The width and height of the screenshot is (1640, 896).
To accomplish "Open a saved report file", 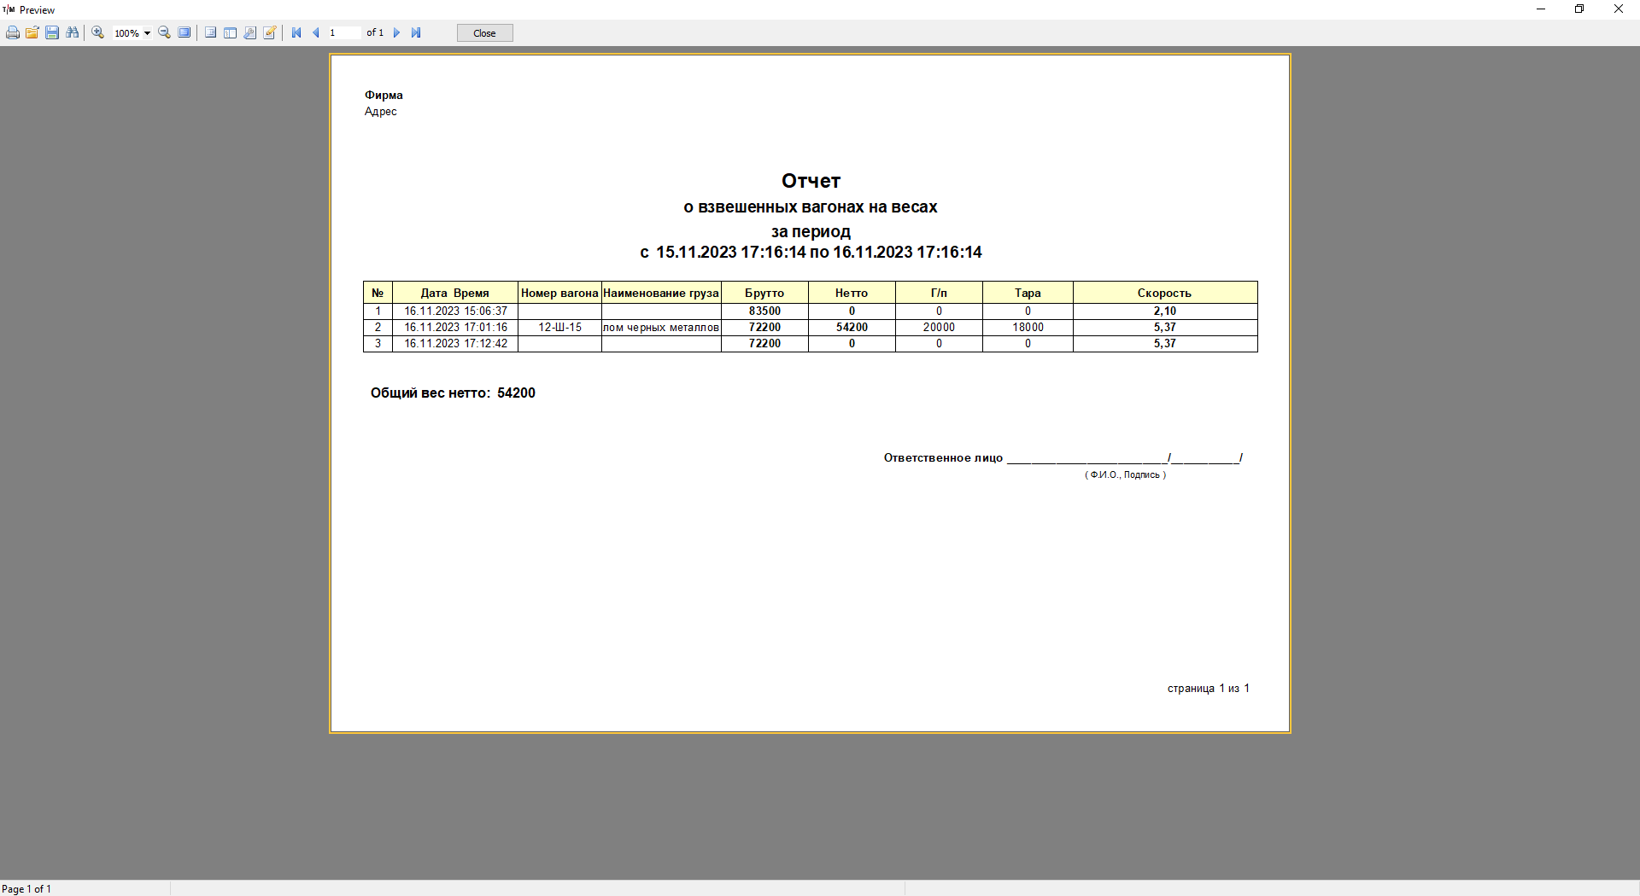I will pyautogui.click(x=32, y=33).
